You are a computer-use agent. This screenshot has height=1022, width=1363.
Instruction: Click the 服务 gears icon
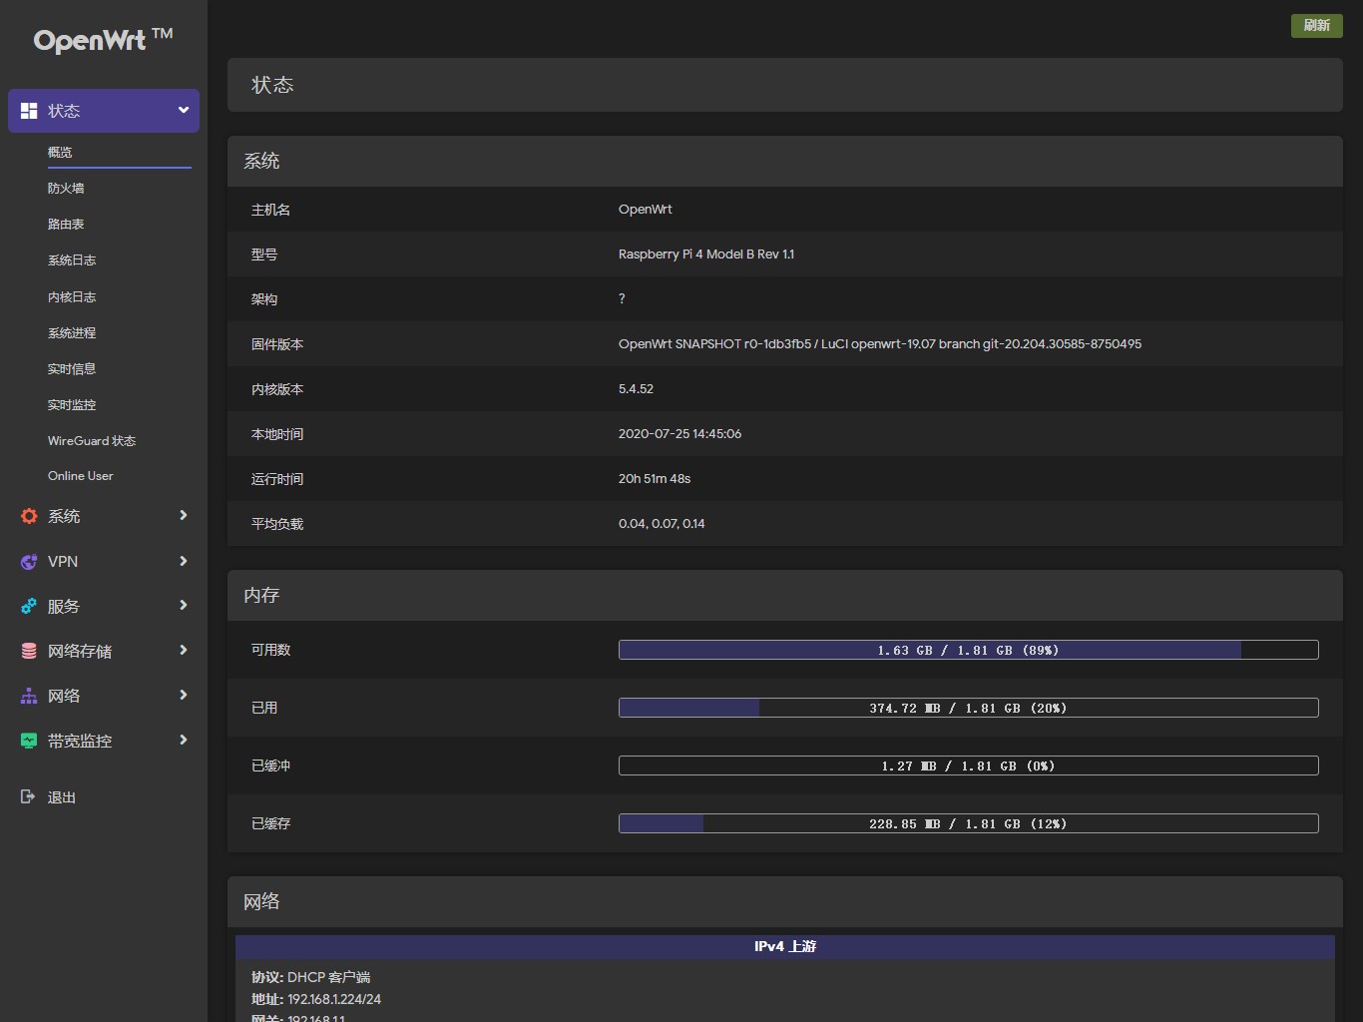point(29,606)
